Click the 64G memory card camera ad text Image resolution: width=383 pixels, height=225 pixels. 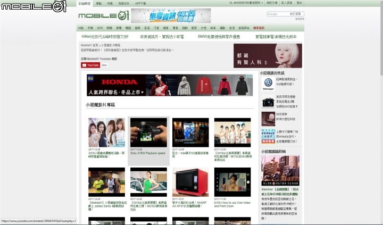tap(287, 102)
